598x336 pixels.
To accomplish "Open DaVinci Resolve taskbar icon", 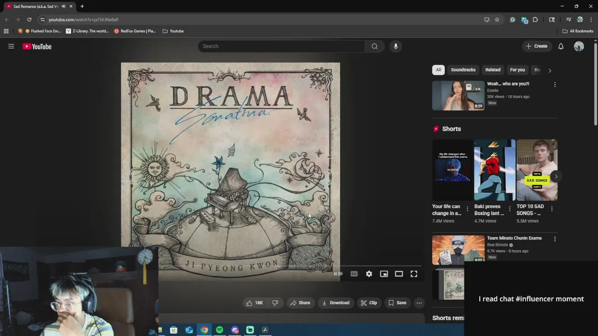I will pos(265,330).
